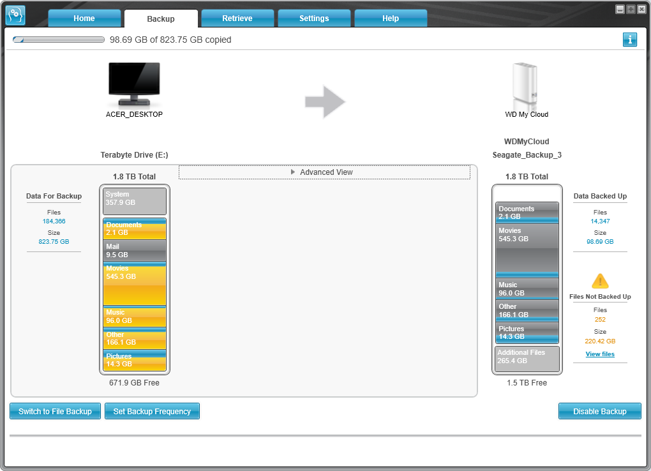Screen dimensions: 651x471
Task: Minimize the application window
Action: pos(620,9)
